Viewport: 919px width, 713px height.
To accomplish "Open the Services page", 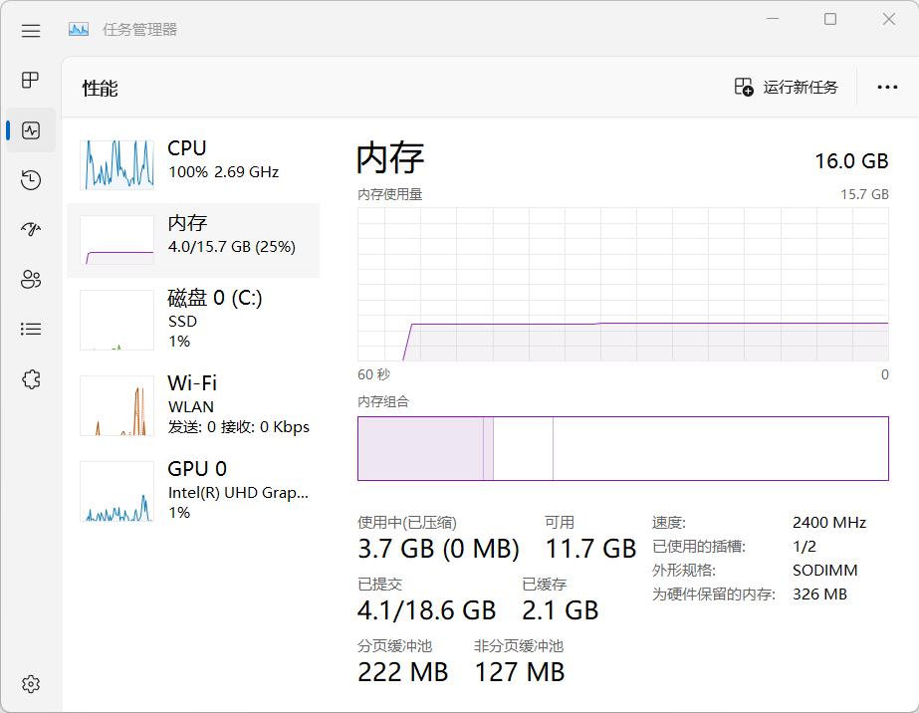I will [30, 379].
